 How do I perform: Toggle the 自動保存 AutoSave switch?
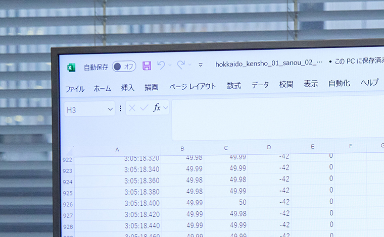pyautogui.click(x=124, y=67)
